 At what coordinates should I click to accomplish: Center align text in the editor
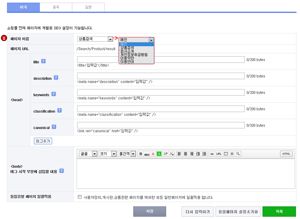(x=186, y=154)
